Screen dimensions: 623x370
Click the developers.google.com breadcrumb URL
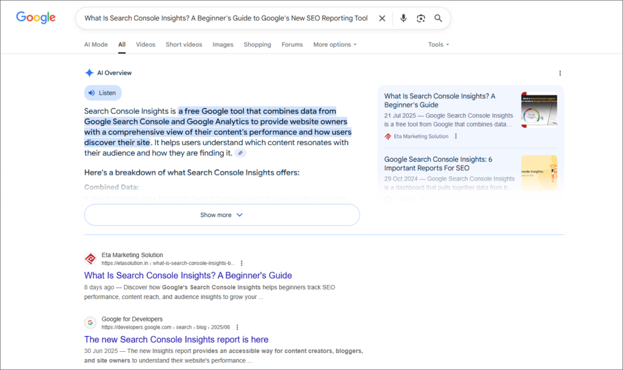tap(165, 327)
